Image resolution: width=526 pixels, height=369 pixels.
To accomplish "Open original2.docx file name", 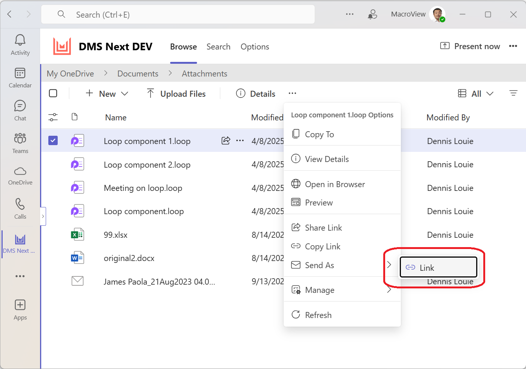I will (x=129, y=258).
